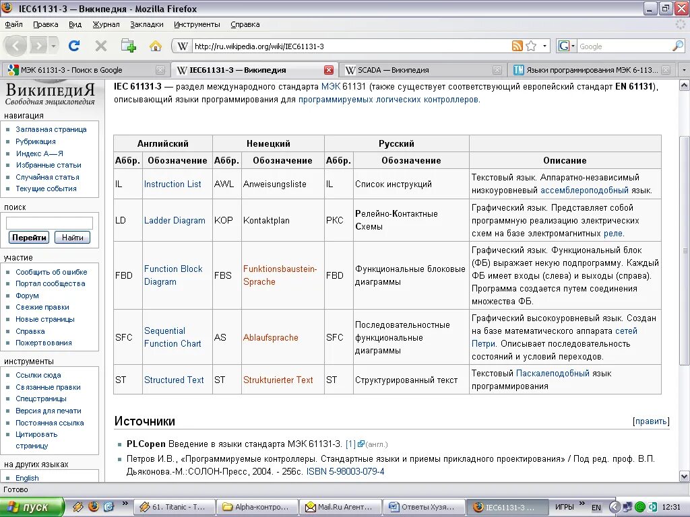Click the Winamp quick launch icon
The image size is (690, 517).
pos(78,506)
